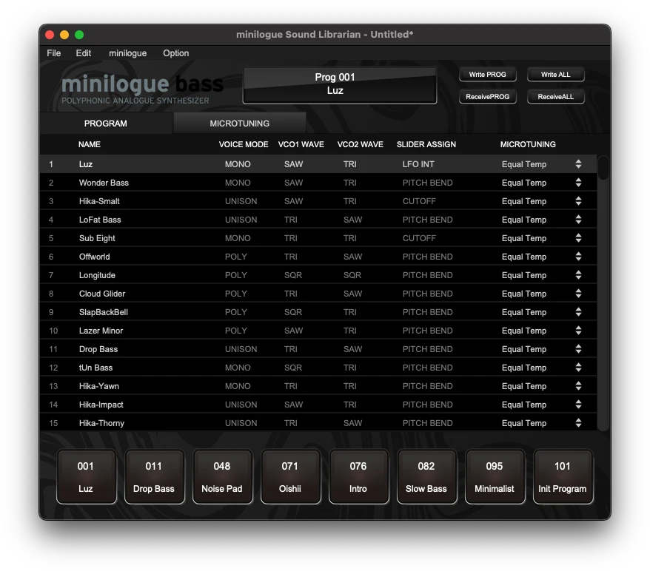This screenshot has width=650, height=571.
Task: Select favorite slot 071 Oishii
Action: 289,477
